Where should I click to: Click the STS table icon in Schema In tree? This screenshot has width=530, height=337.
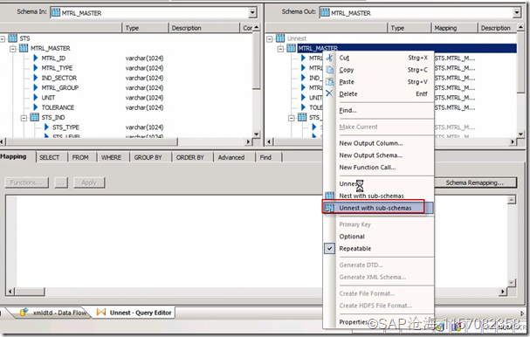tap(13, 38)
